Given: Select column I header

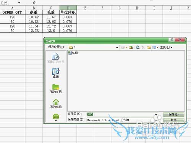Looking at the screenshot, I should tap(154, 8).
